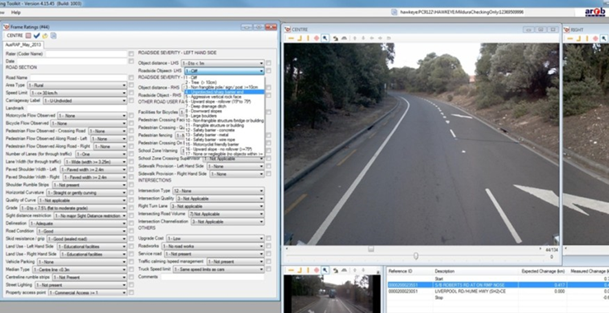The height and width of the screenshot is (313, 609).
Task: Click the red diamond tool in CENTRE window
Action: 317,38
